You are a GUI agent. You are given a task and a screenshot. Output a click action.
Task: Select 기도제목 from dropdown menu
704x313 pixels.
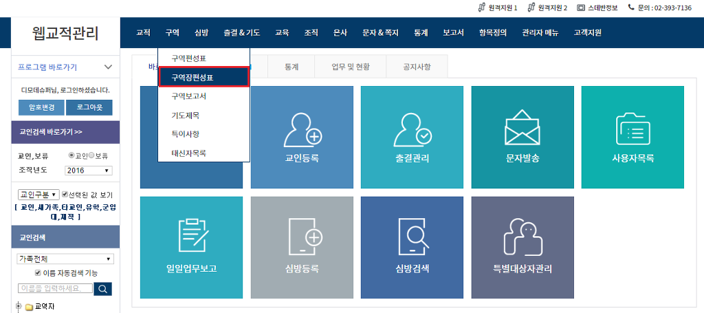204,116
